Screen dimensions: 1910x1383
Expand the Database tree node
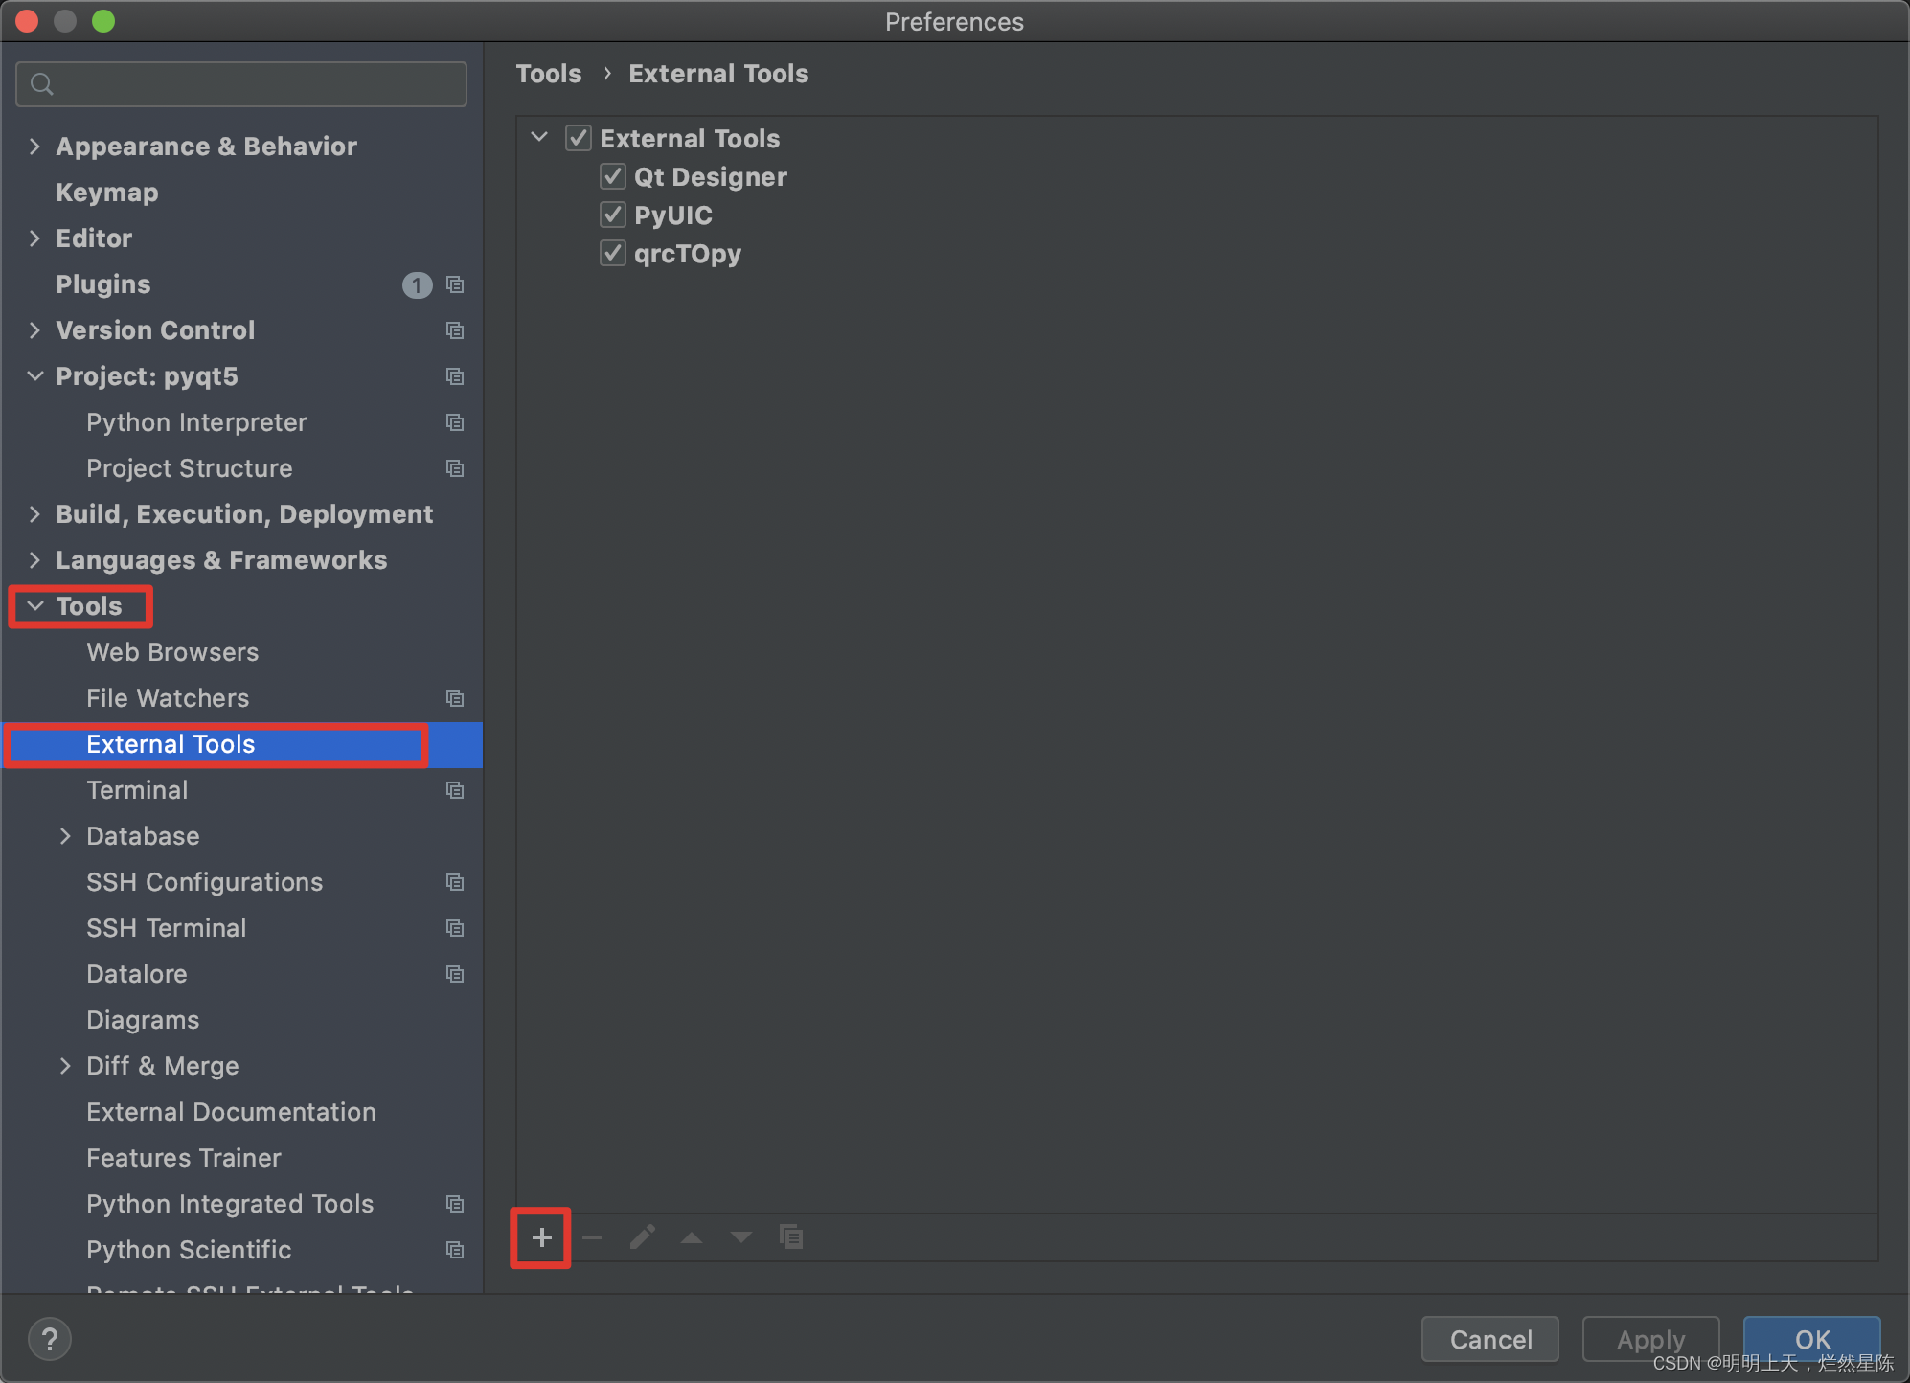click(65, 836)
